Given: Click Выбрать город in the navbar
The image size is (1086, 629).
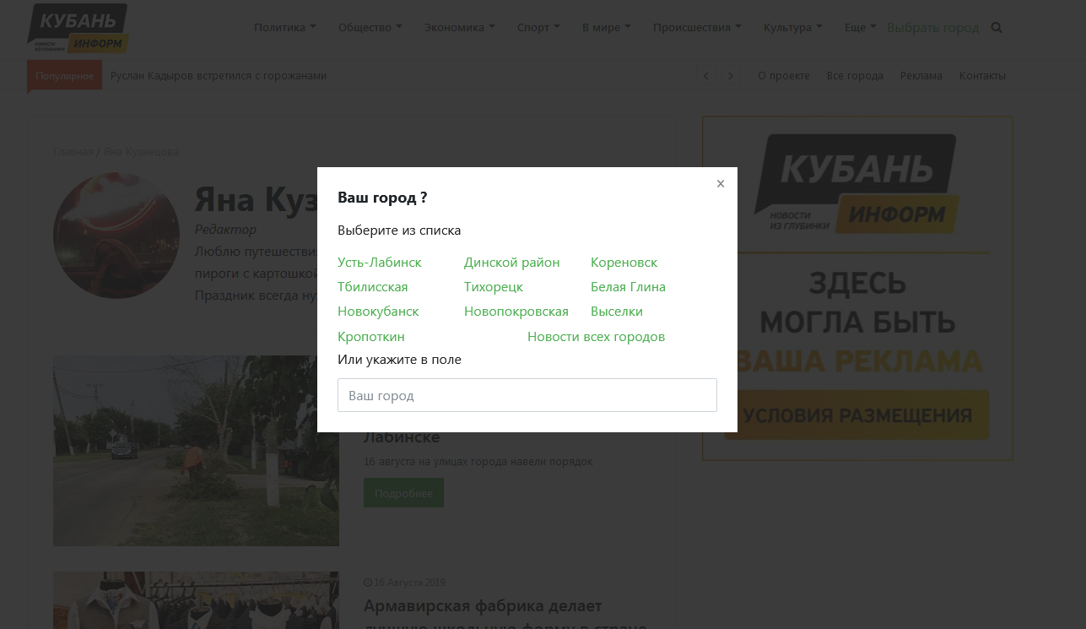Looking at the screenshot, I should pos(933,27).
